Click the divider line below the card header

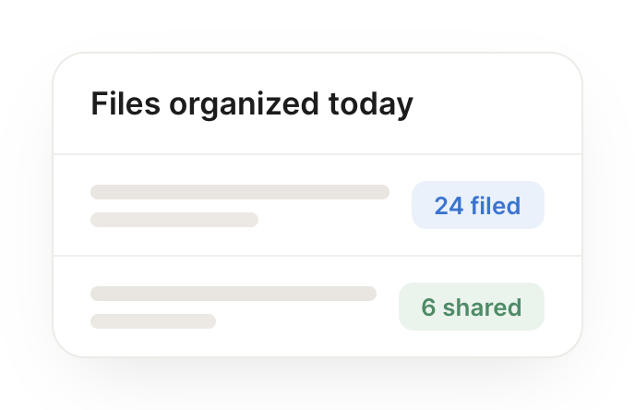coord(317,154)
